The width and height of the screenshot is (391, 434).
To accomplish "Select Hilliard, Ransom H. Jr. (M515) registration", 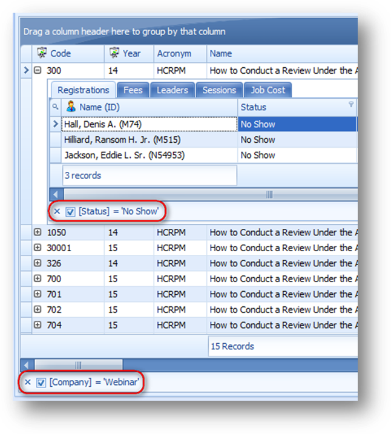I will point(149,139).
